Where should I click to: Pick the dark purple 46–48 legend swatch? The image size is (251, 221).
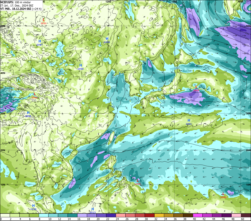(226, 215)
